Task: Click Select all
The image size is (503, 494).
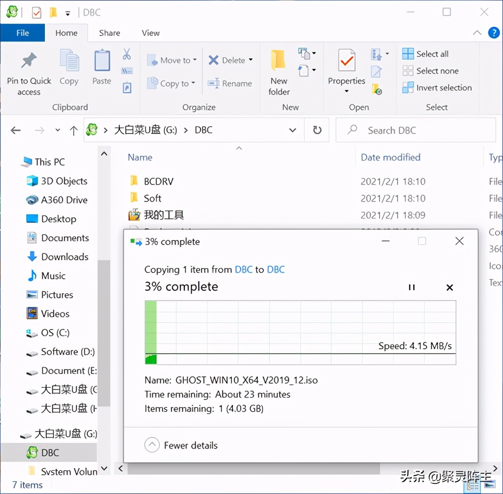Action: (425, 54)
